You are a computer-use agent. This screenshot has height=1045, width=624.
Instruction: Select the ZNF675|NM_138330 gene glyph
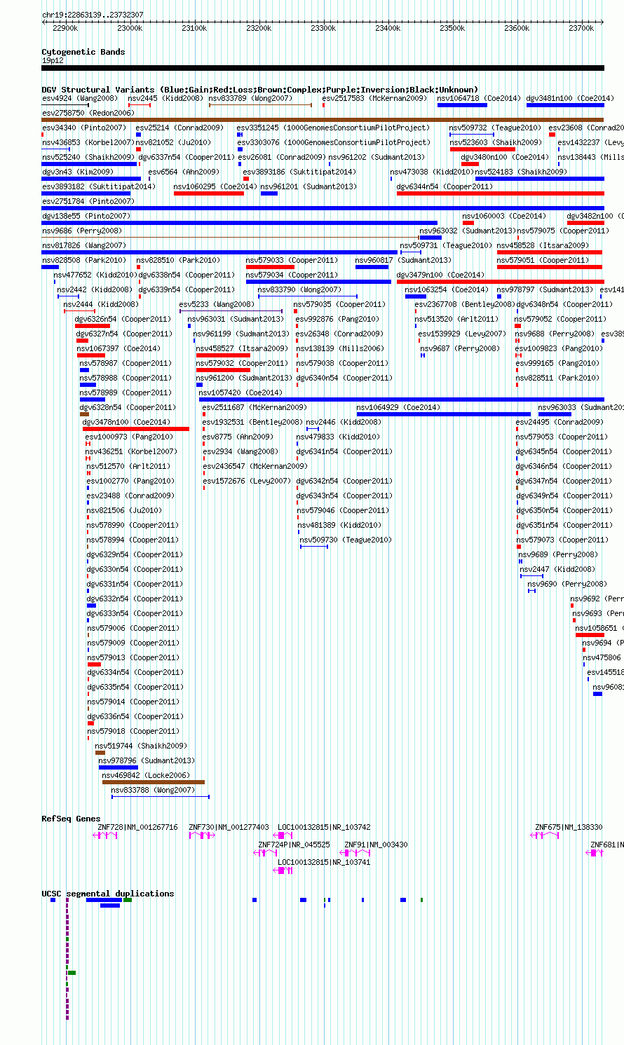(545, 835)
